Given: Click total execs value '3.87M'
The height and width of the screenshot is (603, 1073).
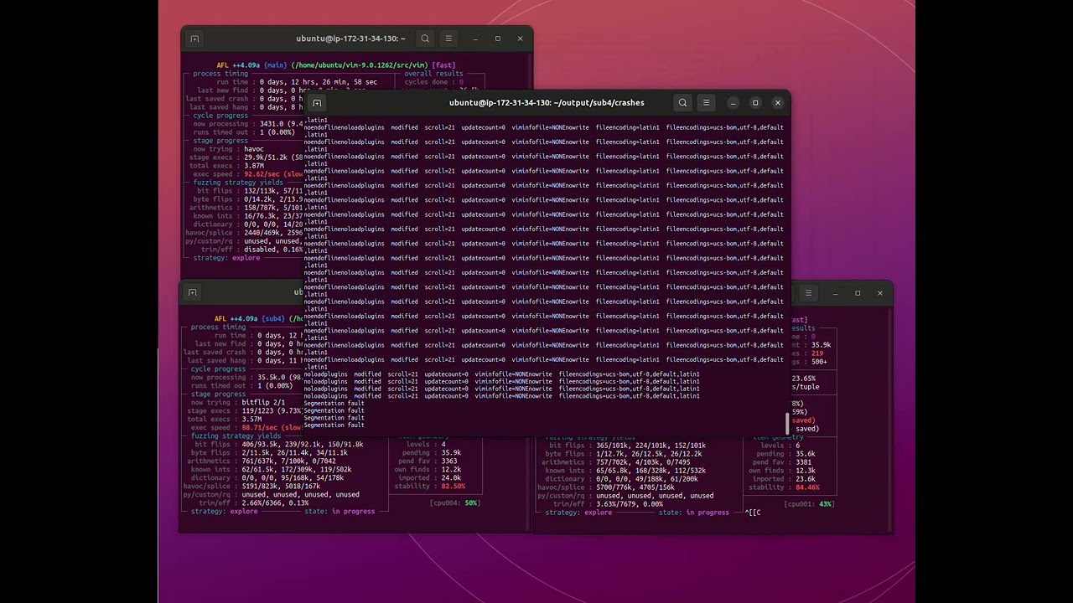Looking at the screenshot, I should click(253, 166).
